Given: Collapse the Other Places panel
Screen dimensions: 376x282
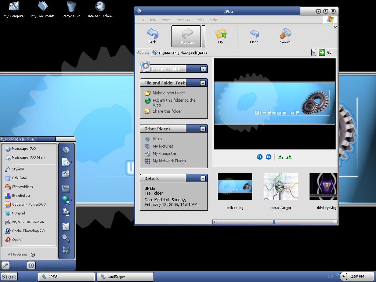Looking at the screenshot, I should click(x=203, y=129).
